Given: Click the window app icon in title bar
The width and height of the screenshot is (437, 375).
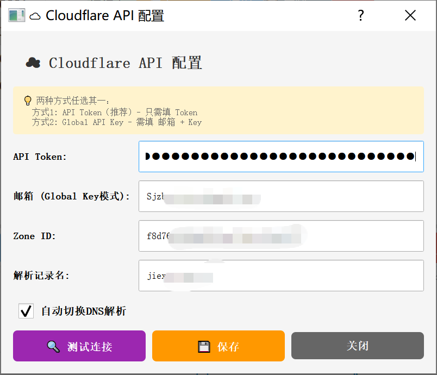Looking at the screenshot, I should (x=16, y=15).
